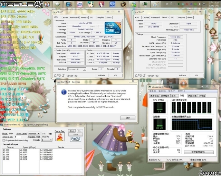This screenshot has height=176, width=221.
Task: Open the red-haired anime character taskbar icon
Action: click(101, 4)
